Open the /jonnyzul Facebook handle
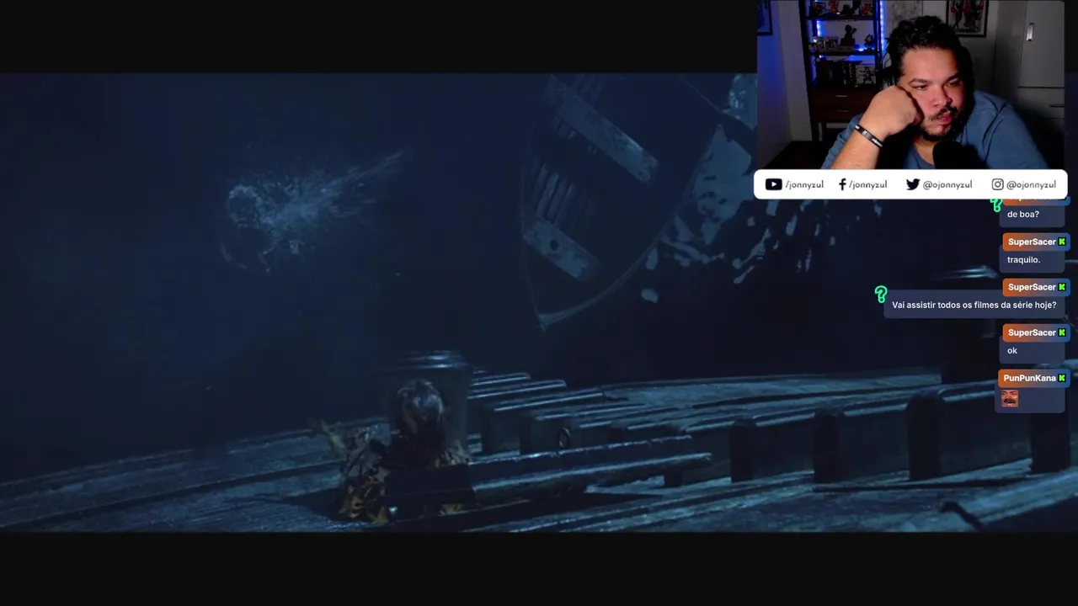 [x=867, y=184]
